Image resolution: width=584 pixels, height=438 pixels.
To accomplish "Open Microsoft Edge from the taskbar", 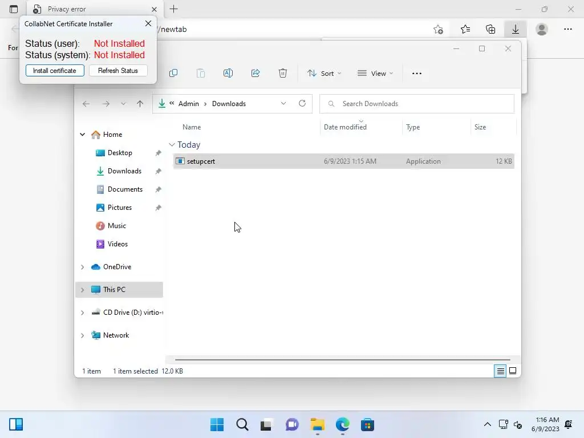I will coord(343,424).
